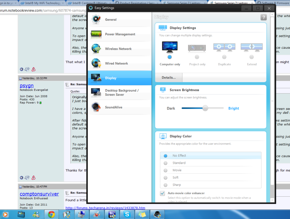The width and height of the screenshot is (290, 219).
Task: Select the Extend radio button
Action: point(251,57)
